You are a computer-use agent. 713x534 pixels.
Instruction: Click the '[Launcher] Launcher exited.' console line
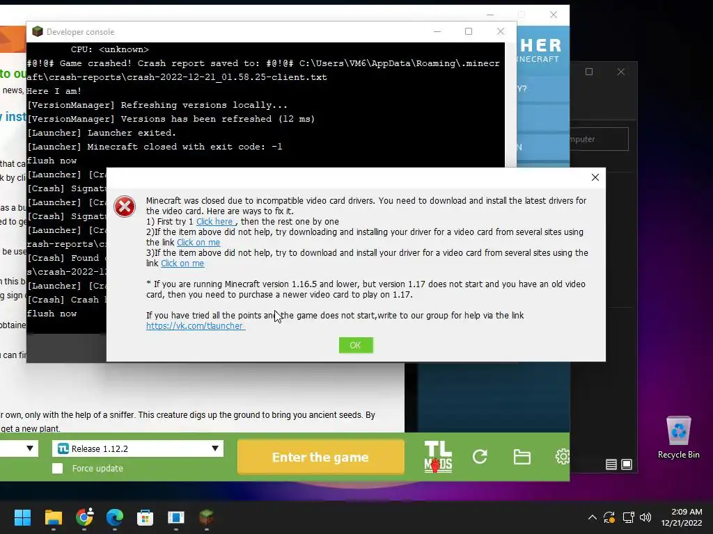point(102,133)
